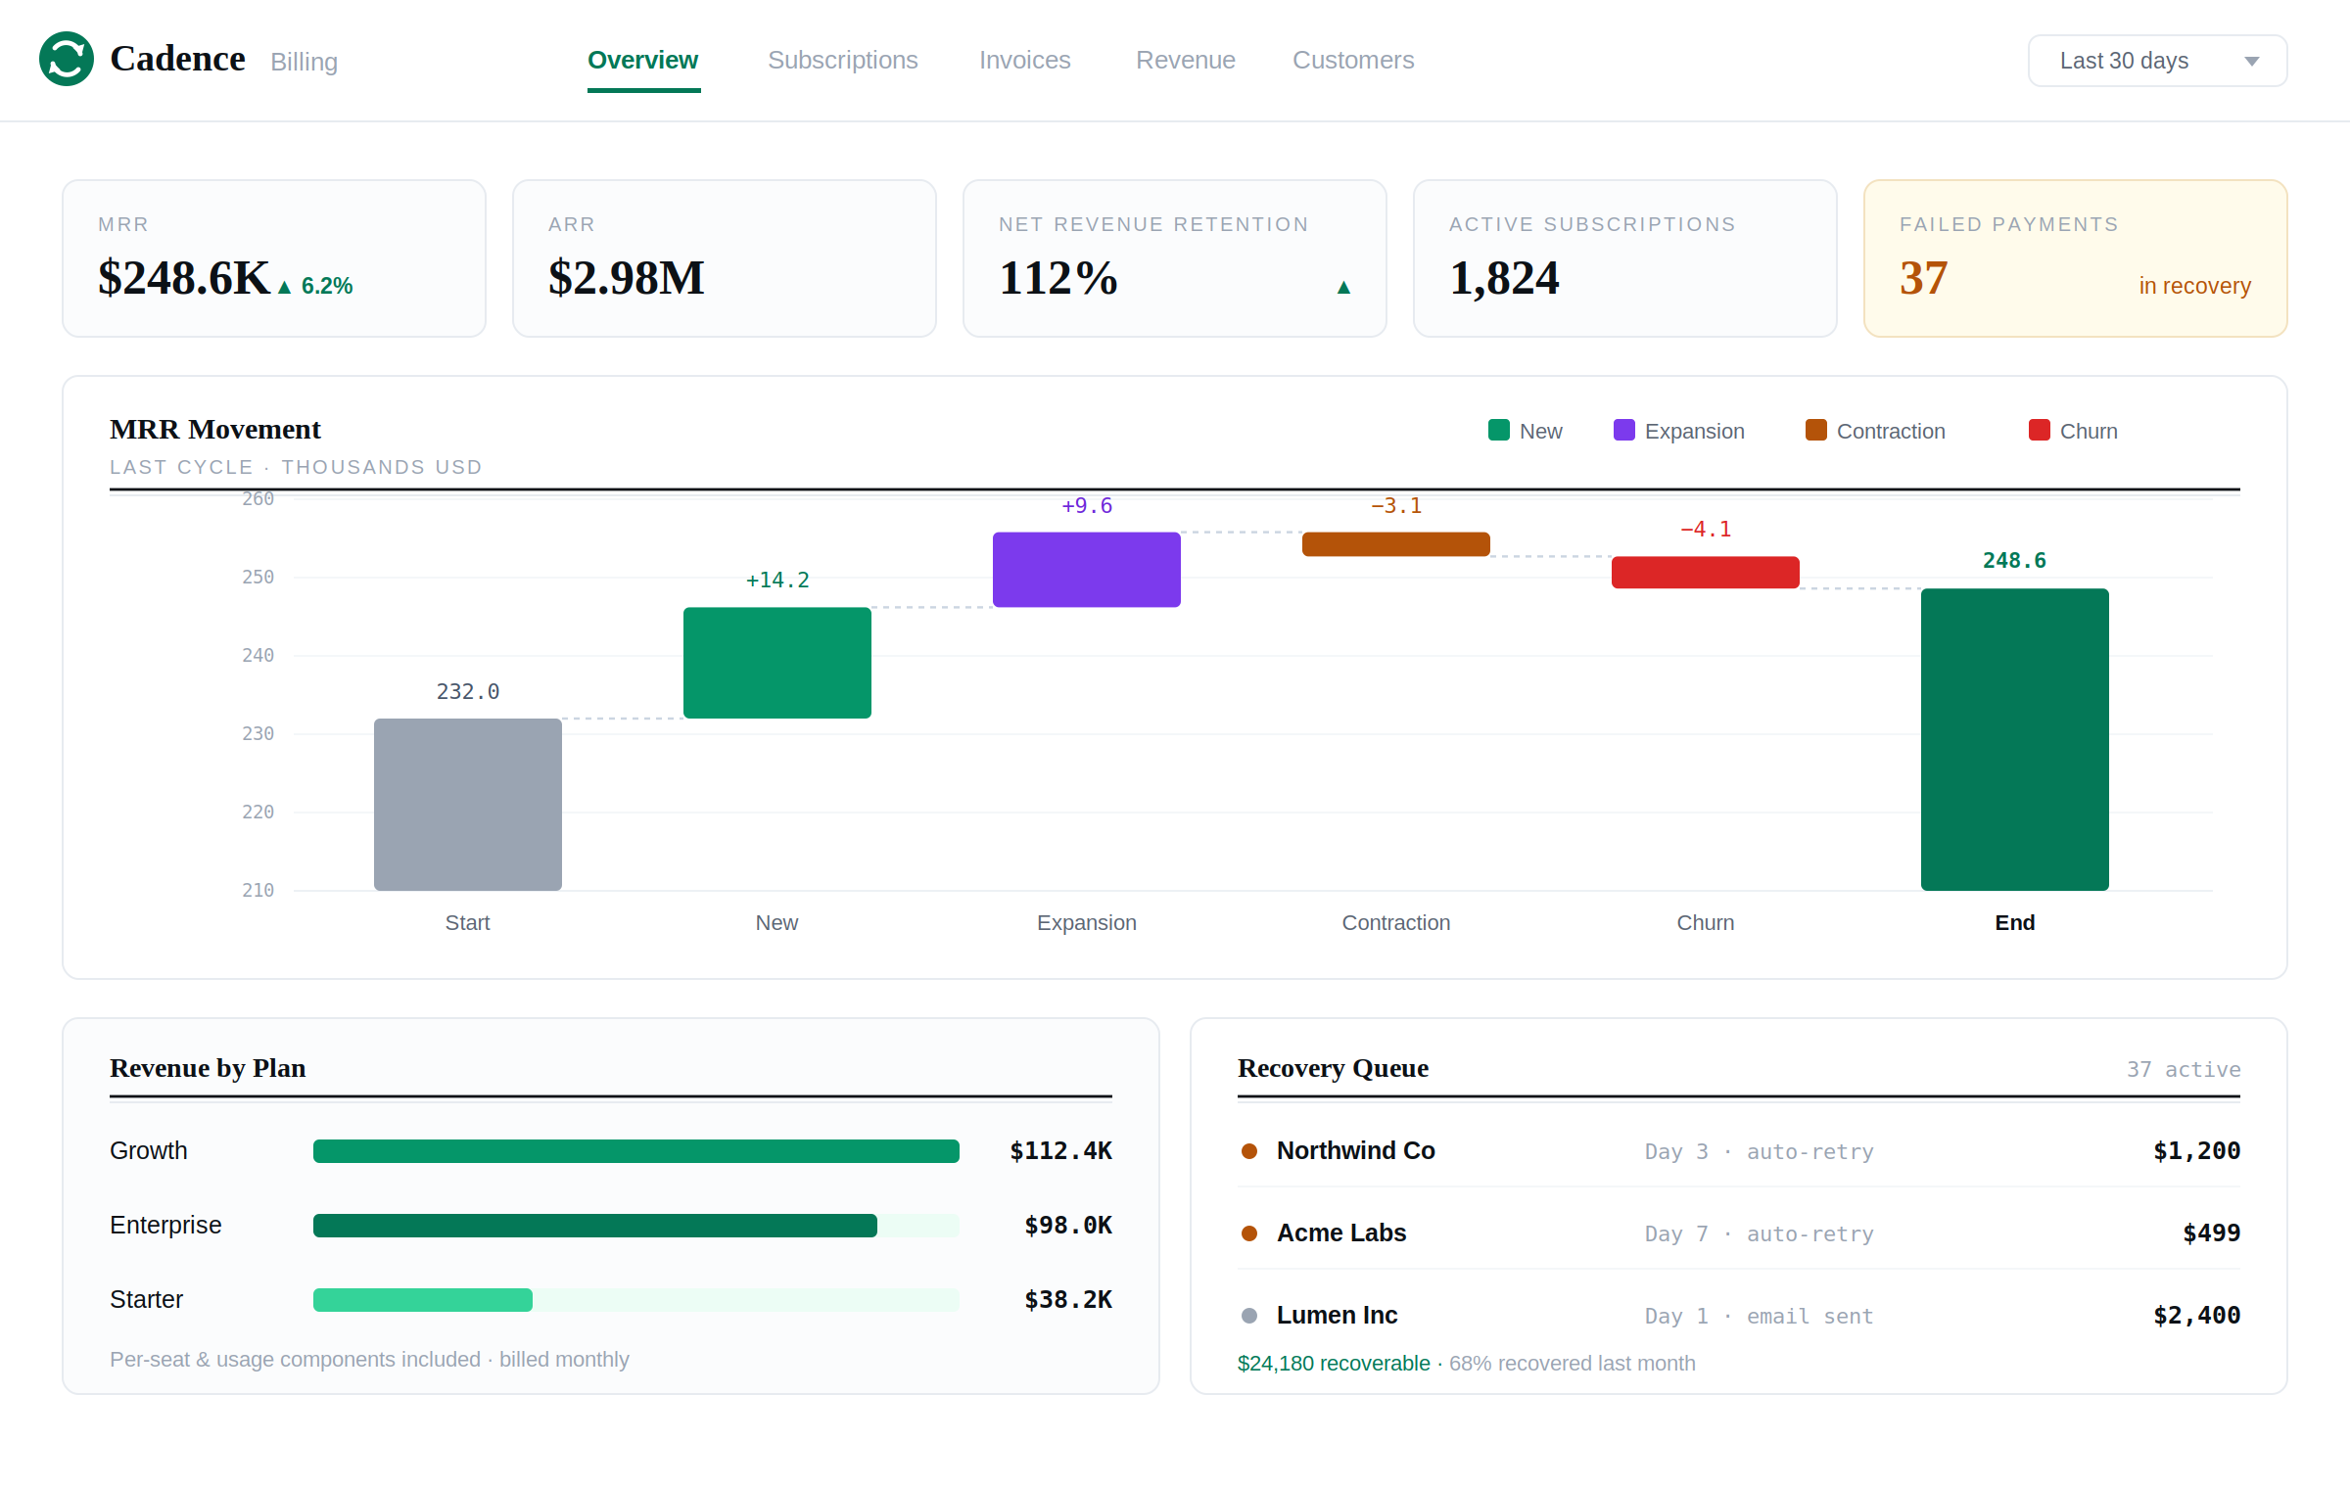Viewport: 2350px width, 1488px height.
Task: Click the $112.4K Growth value
Action: point(1060,1151)
